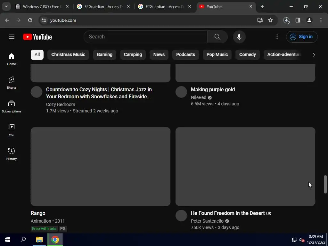Filter by Camping chip
The image size is (328, 246).
(x=133, y=54)
